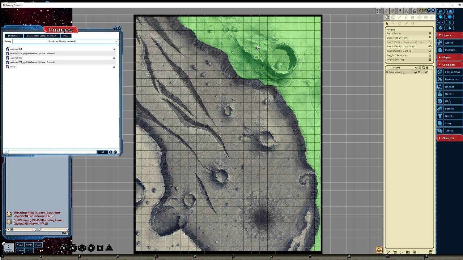Click the new folder icon below Layers

pyautogui.click(x=408, y=252)
